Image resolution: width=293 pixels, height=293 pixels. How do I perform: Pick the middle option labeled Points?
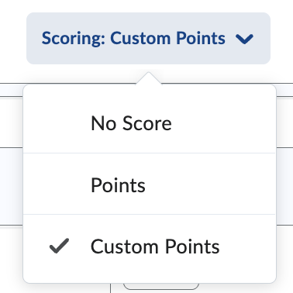(150, 184)
